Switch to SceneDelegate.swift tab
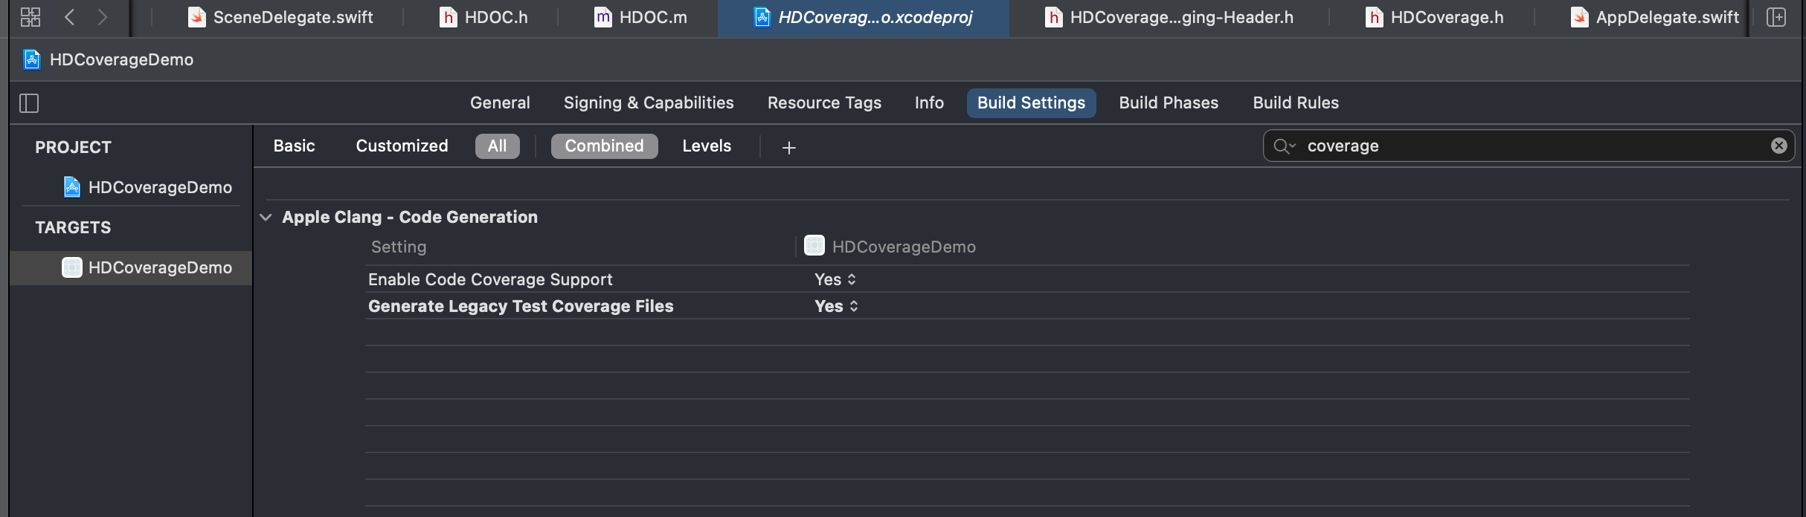 tap(280, 17)
